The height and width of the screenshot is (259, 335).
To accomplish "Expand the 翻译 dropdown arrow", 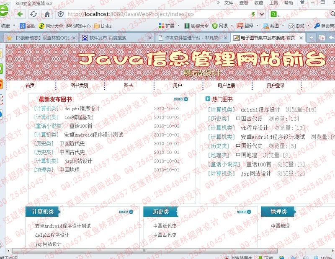I will [258, 26].
